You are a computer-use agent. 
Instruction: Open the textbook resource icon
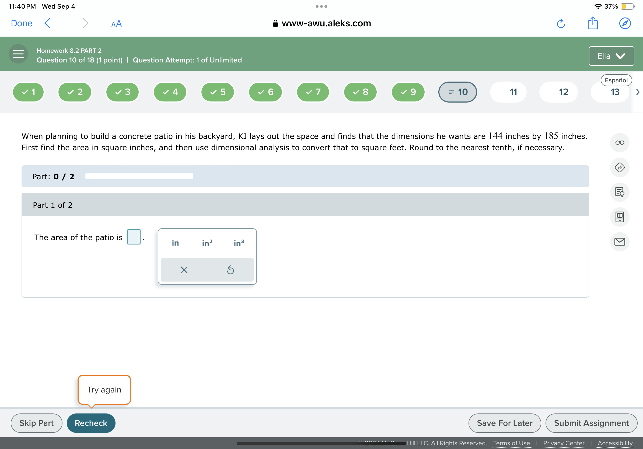pos(619,217)
